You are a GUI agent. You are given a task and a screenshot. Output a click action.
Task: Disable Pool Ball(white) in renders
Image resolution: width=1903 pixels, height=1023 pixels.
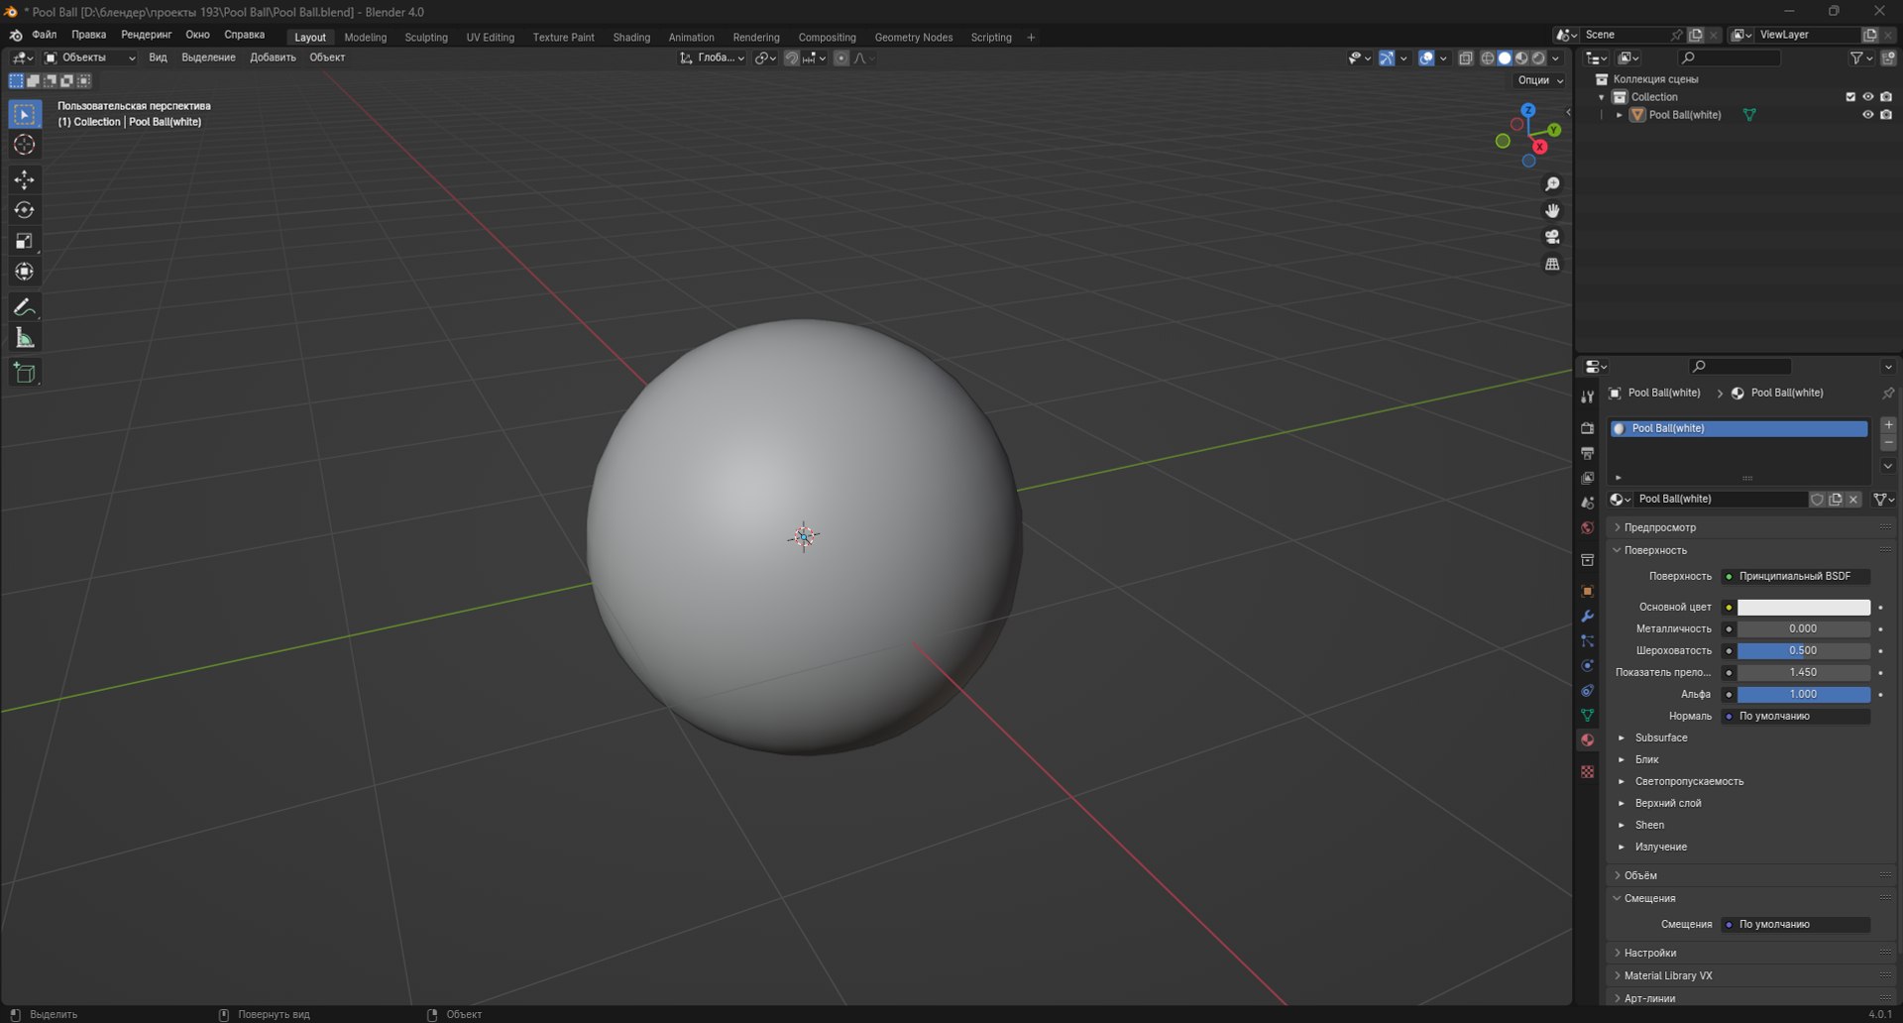point(1886,115)
